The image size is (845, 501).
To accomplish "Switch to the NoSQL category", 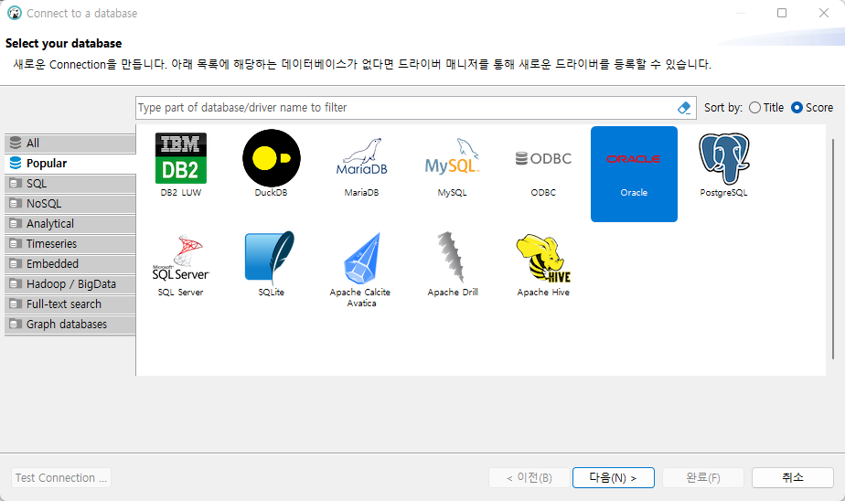I will point(70,204).
